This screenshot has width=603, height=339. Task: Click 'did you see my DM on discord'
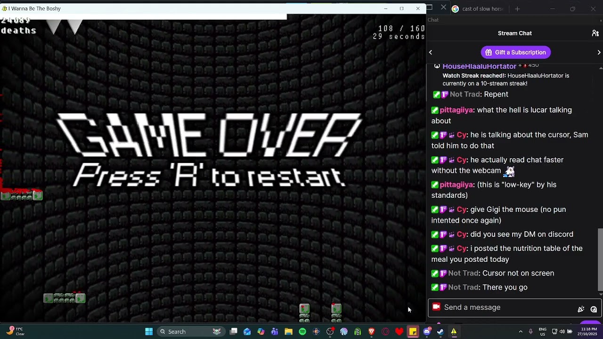(x=522, y=234)
